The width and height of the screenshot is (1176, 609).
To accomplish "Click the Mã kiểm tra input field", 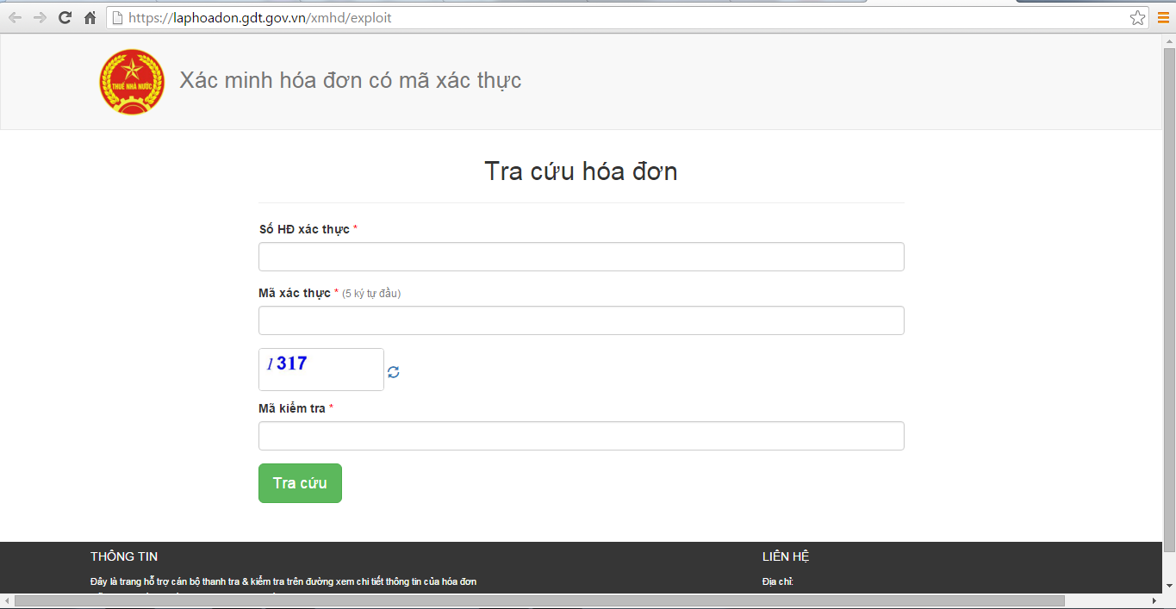I will coord(581,436).
